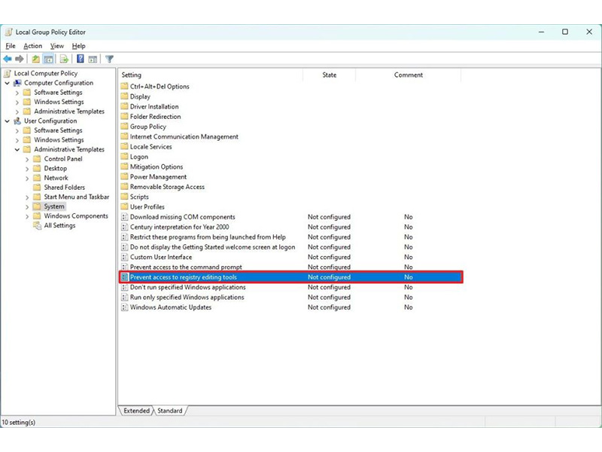Expand the Windows Components tree node
The image size is (602, 452).
tap(27, 216)
